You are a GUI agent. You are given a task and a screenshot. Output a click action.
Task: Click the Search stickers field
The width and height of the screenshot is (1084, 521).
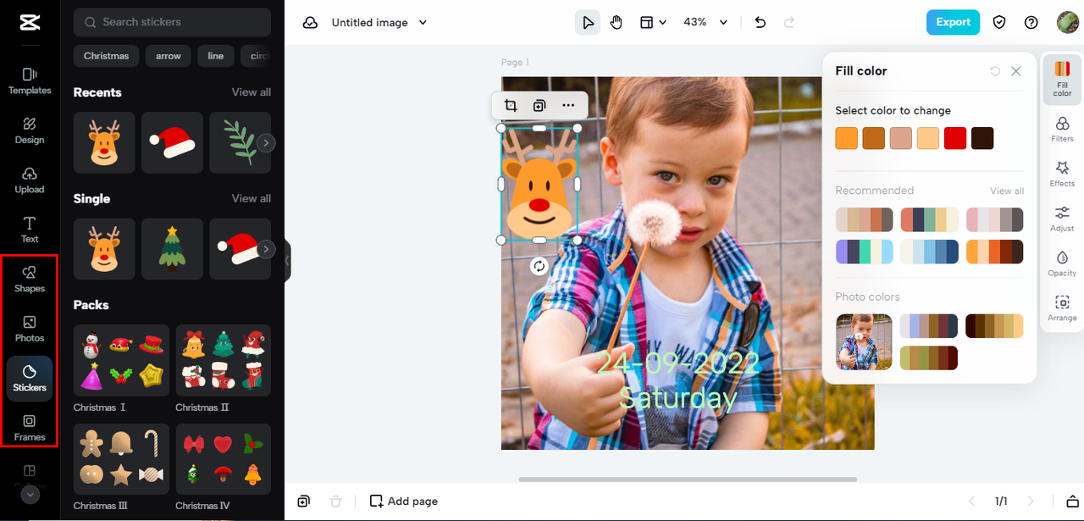[172, 22]
